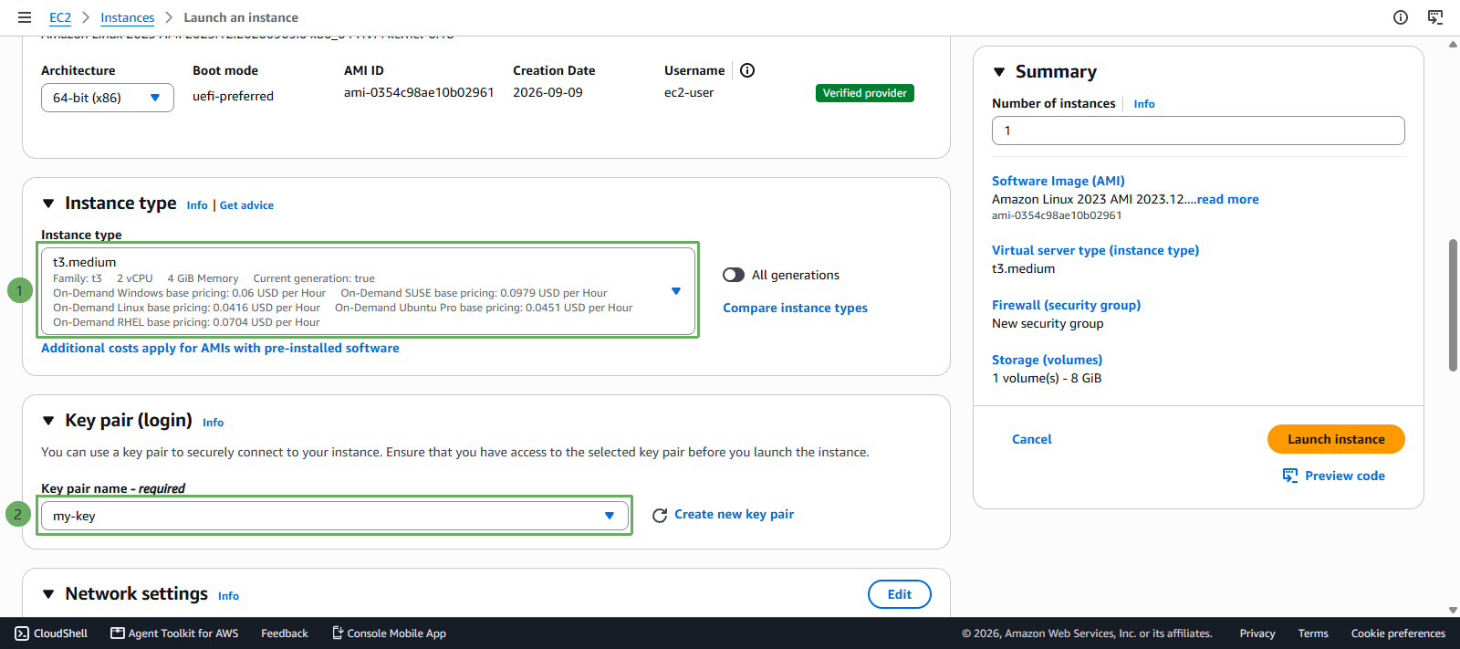Open Compare instance types link

click(x=795, y=308)
